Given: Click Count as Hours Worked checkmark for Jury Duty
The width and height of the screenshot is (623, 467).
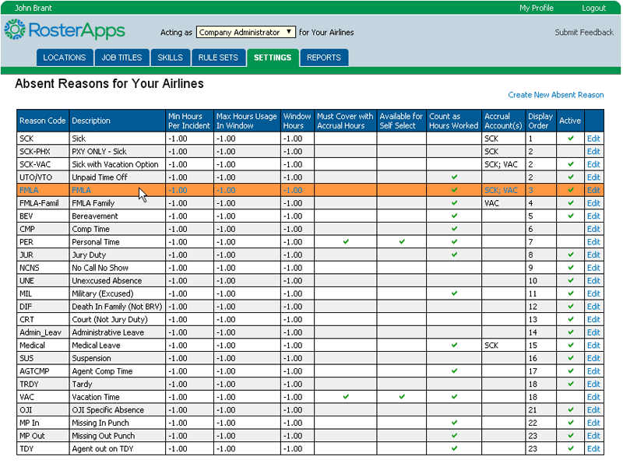Looking at the screenshot, I should point(454,255).
